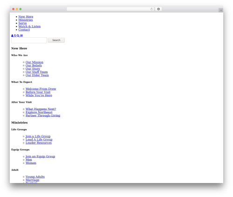Open the While You're Here link
Viewport: 233px width, 197px height.
[39, 95]
